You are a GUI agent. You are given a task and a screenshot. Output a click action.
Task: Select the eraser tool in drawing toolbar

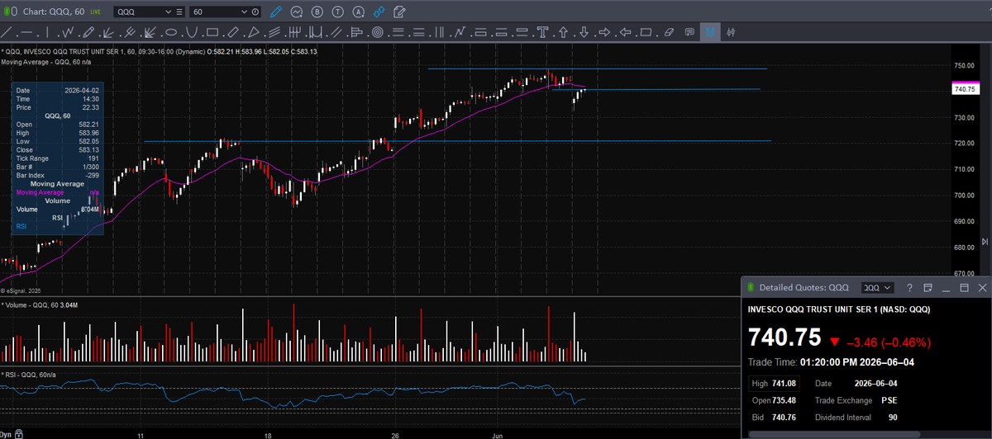(x=668, y=32)
